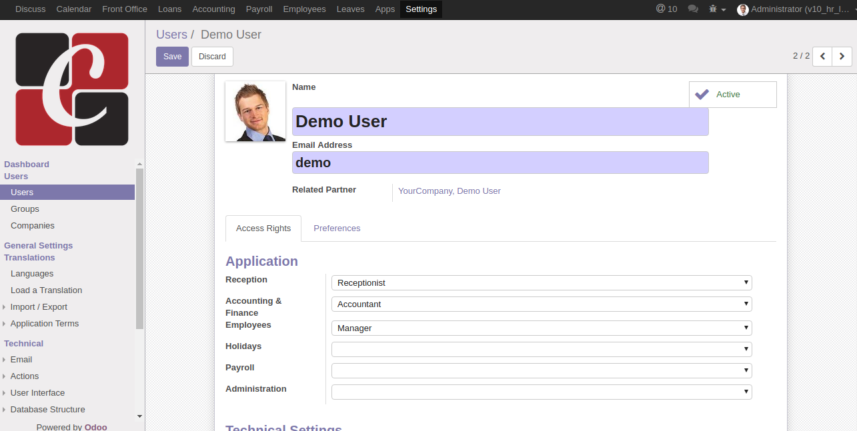The width and height of the screenshot is (857, 431).
Task: Switch to the Preferences tab
Action: coord(337,228)
